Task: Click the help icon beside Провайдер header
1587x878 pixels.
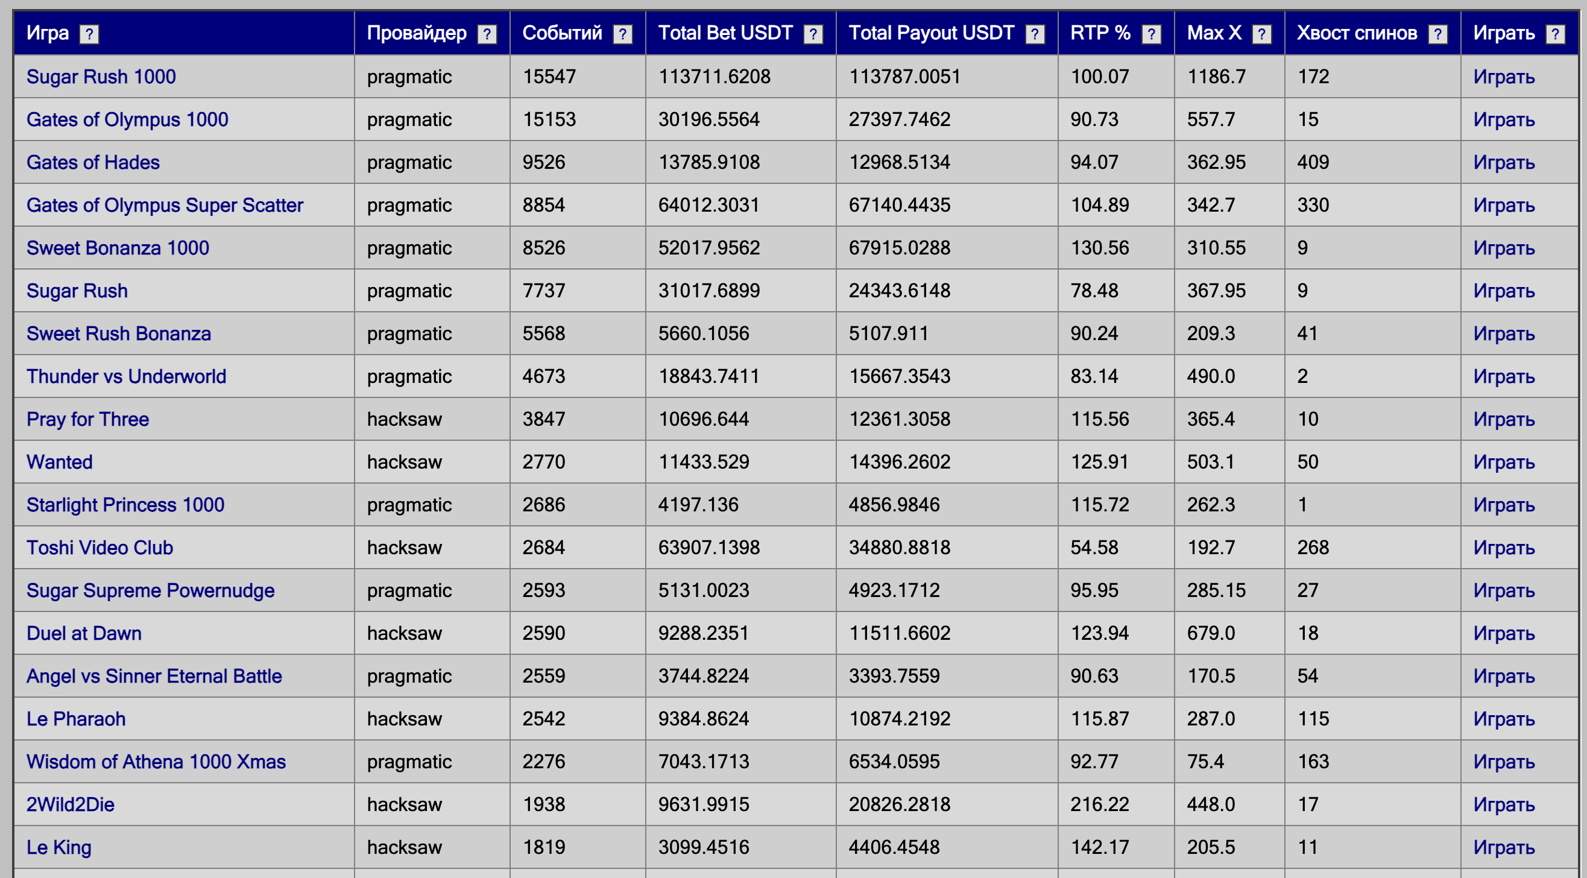Action: (x=487, y=34)
